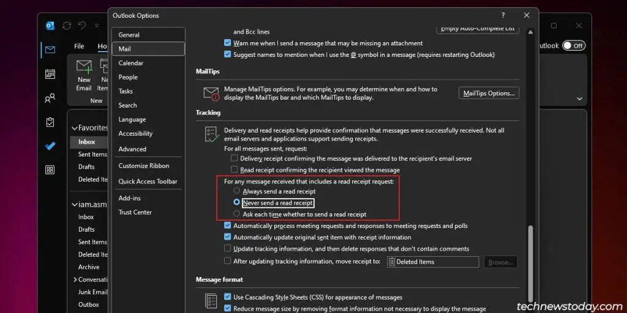Open the Add-ins category
This screenshot has width=627, height=313.
coord(148,198)
